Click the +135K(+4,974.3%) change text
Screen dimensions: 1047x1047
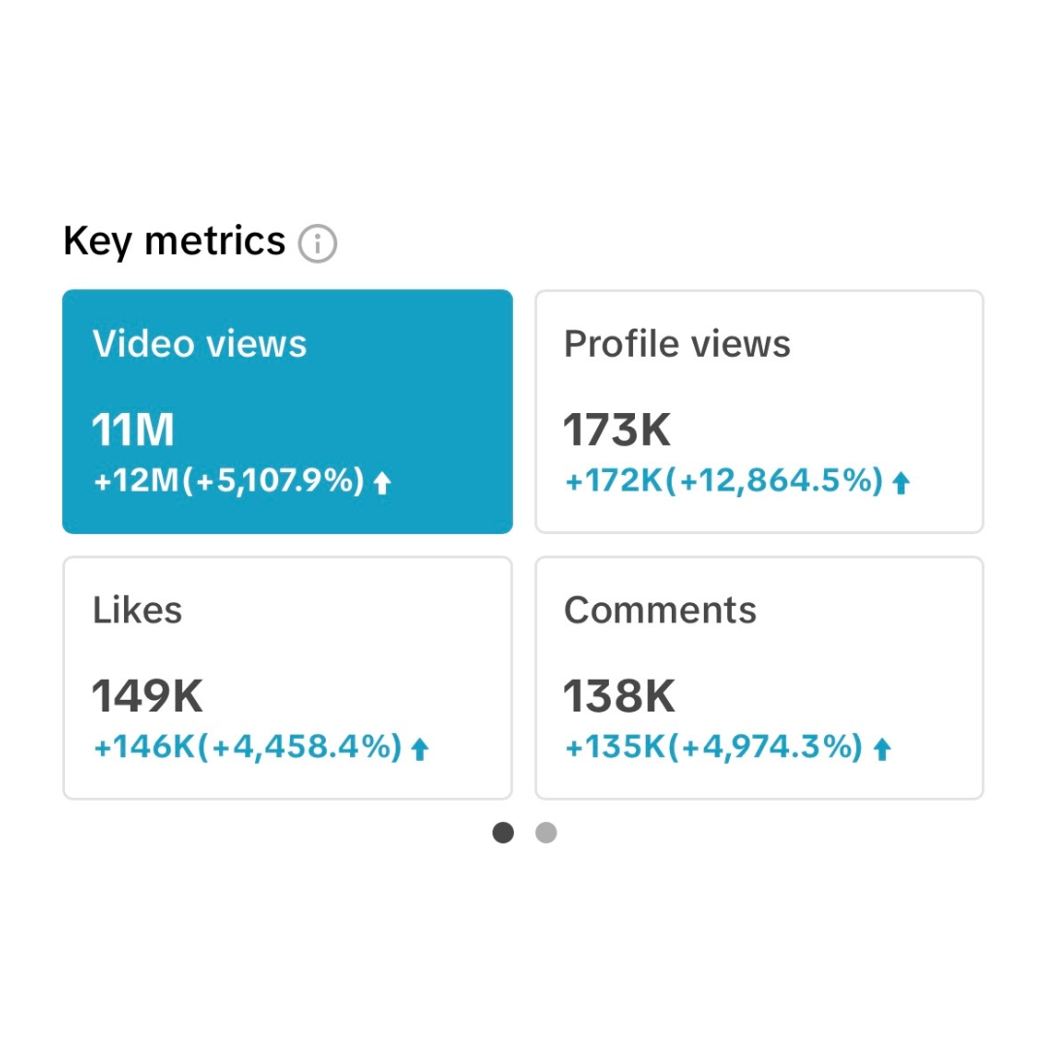[714, 747]
